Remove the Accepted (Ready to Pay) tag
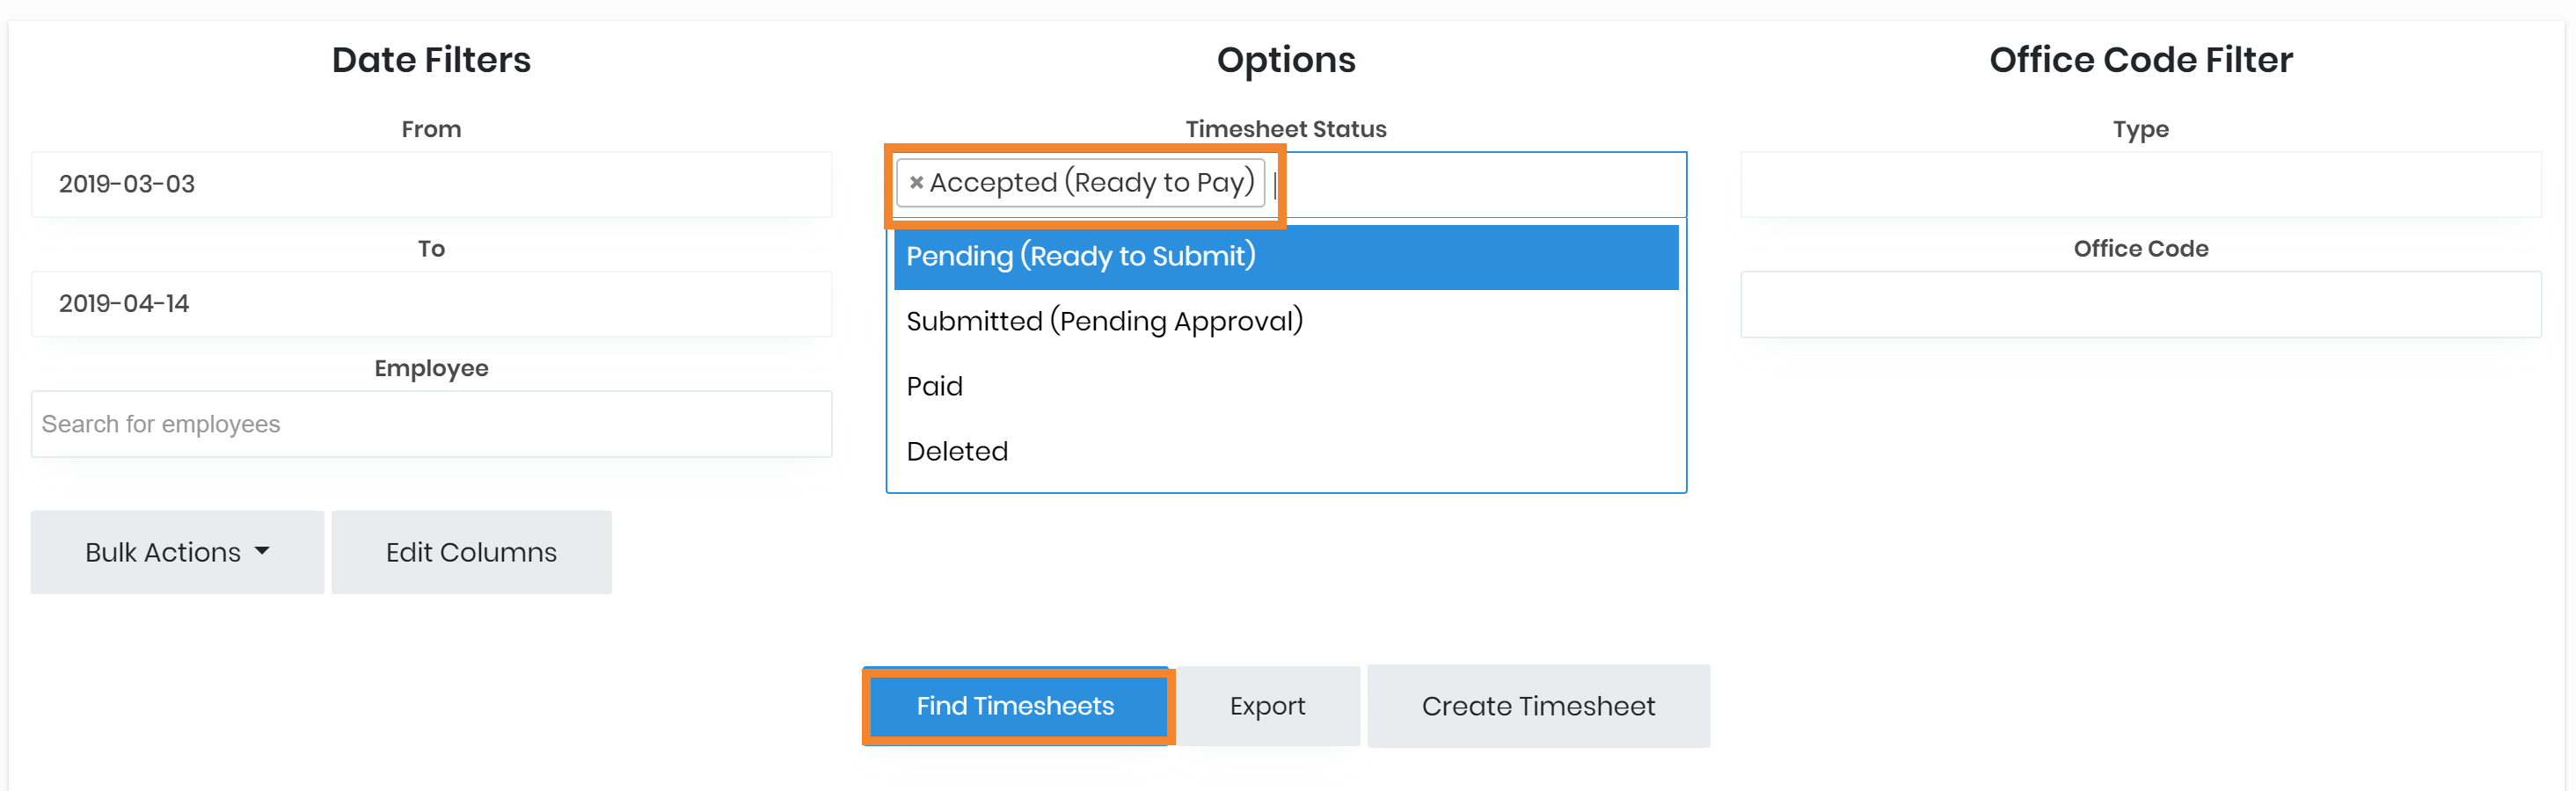The width and height of the screenshot is (2576, 791). tap(915, 183)
